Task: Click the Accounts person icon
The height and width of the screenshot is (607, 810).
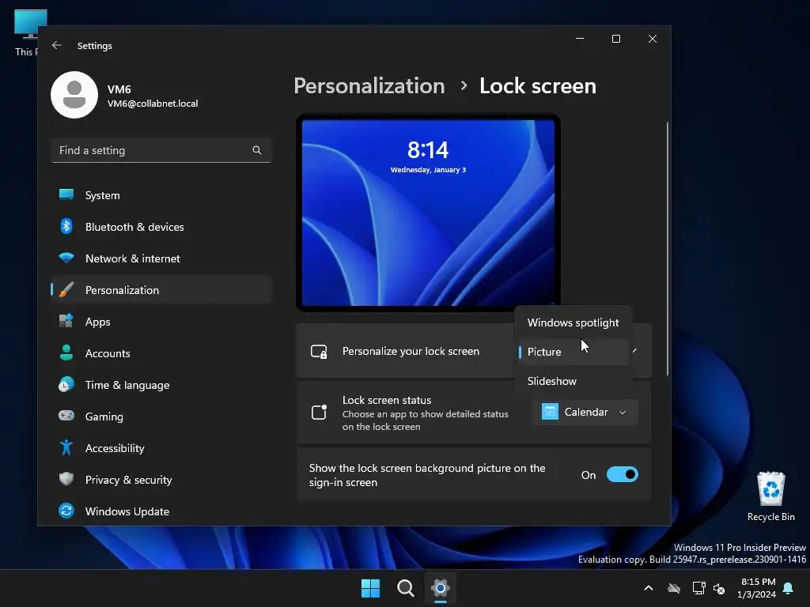Action: coord(66,353)
